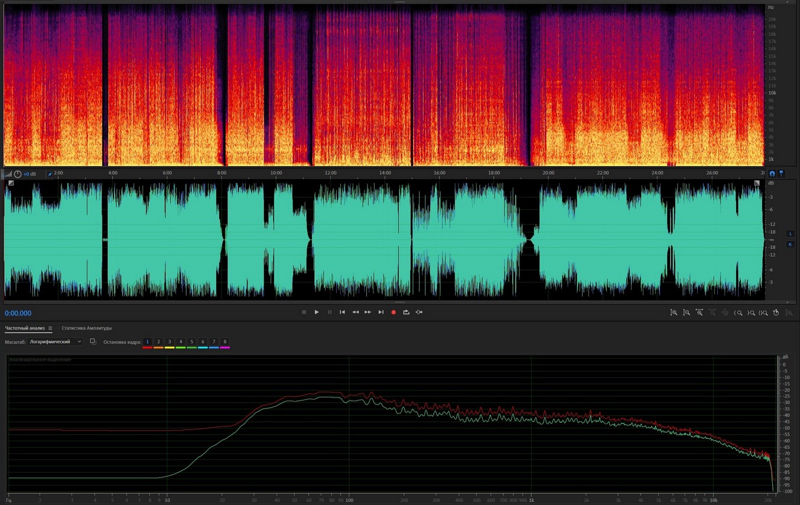This screenshot has width=800, height=505.
Task: Click the scan selection icon beside Масштаб dropdown
Action: click(93, 342)
